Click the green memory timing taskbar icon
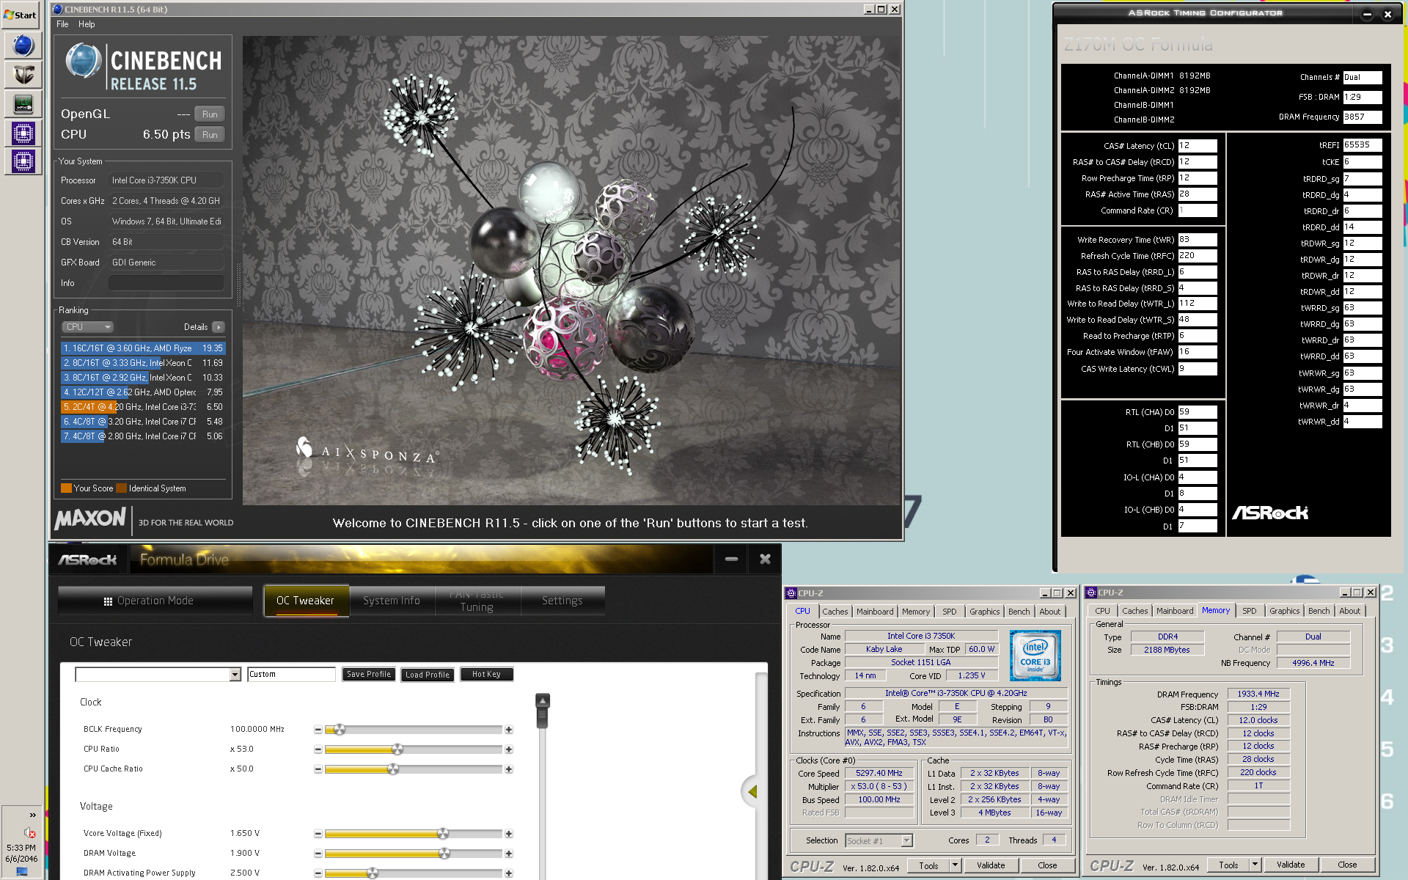Image resolution: width=1408 pixels, height=880 pixels. (x=23, y=103)
